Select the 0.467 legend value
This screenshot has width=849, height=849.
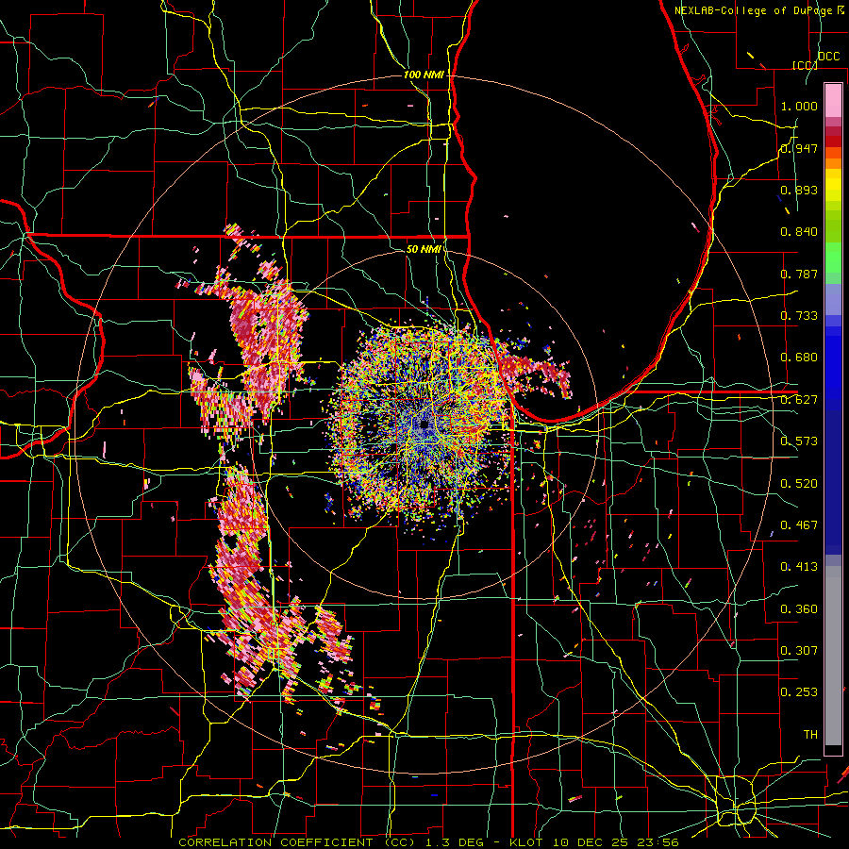tap(799, 525)
